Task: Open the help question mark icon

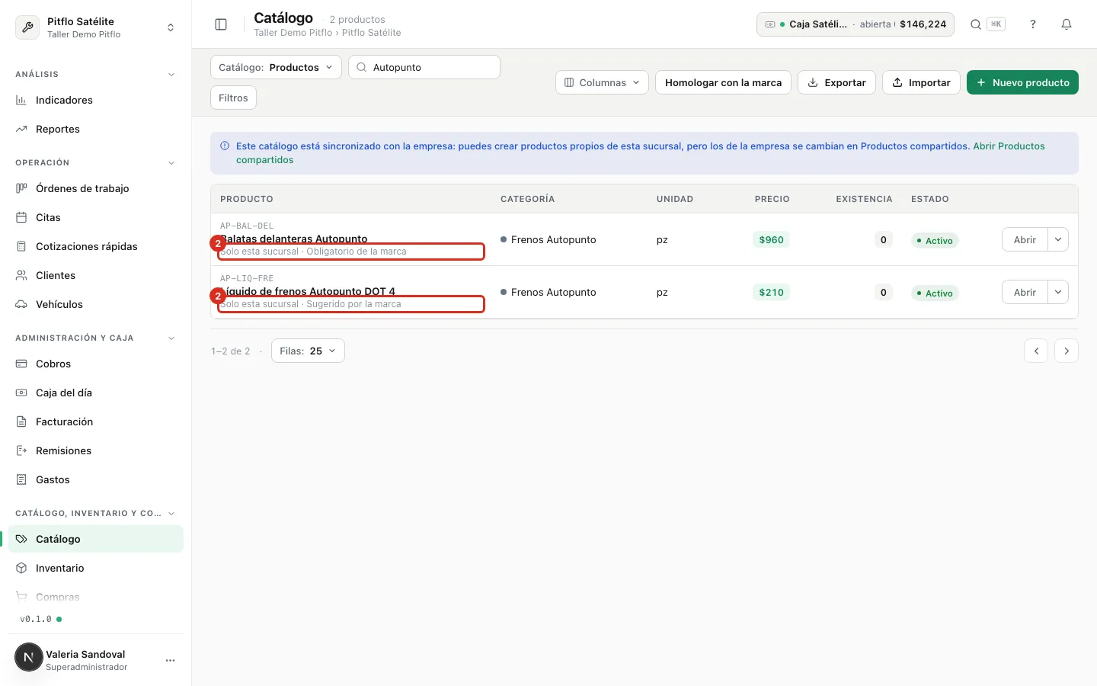Action: coord(1033,24)
